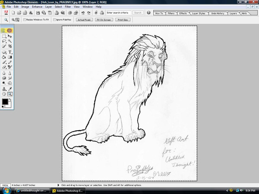Click the Save for Web icon
Image resolution: width=259 pixels, height=194 pixels.
pyautogui.click(x=44, y=13)
